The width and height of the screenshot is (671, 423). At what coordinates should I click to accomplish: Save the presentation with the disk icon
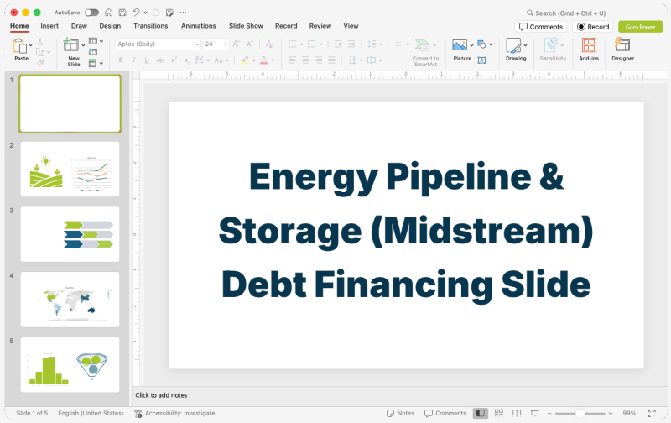[x=122, y=13]
